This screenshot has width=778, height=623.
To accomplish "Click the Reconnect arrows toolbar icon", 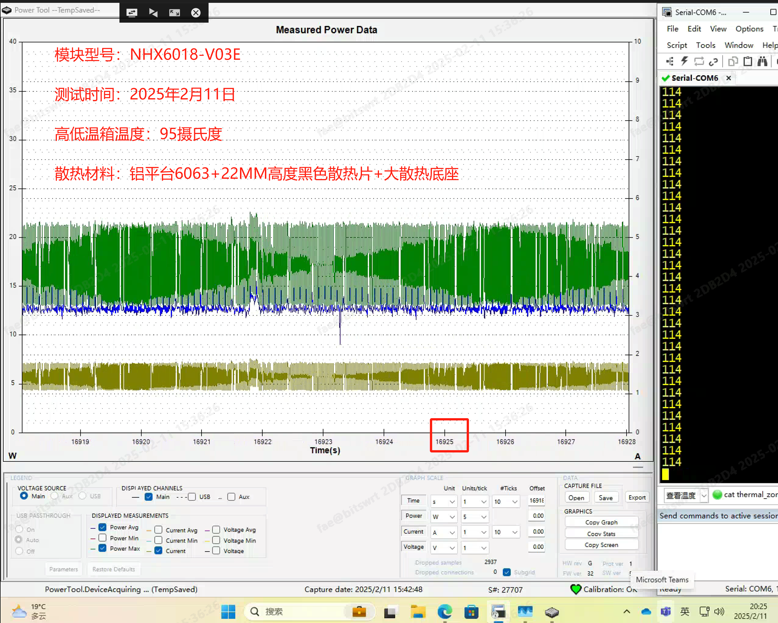I will pos(699,61).
